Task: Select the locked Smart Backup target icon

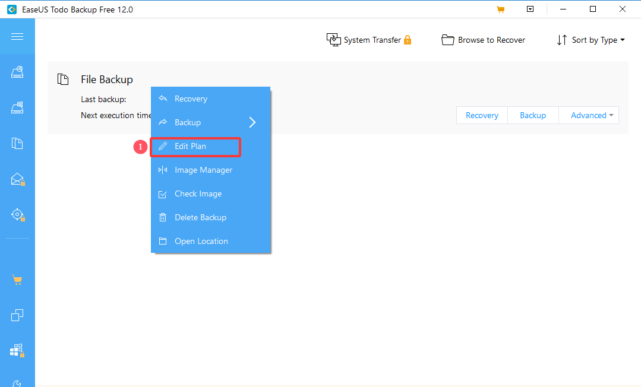Action: (18, 214)
